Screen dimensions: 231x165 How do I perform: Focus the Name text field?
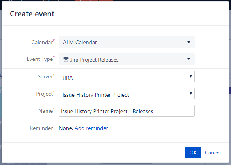pyautogui.click(x=127, y=111)
